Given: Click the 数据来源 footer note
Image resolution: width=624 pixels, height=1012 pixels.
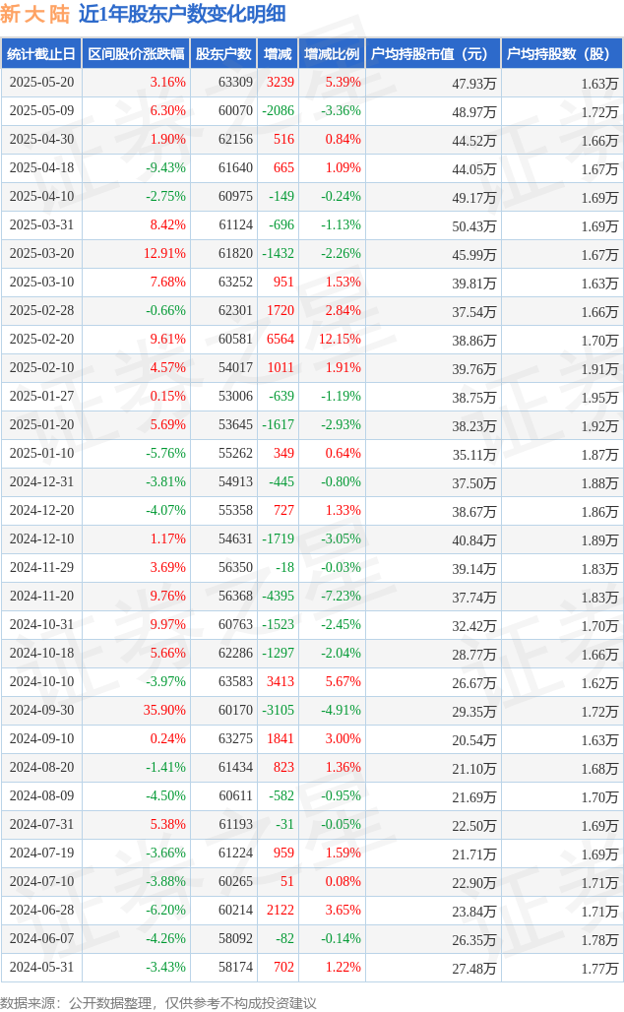Looking at the screenshot, I should tap(158, 1003).
